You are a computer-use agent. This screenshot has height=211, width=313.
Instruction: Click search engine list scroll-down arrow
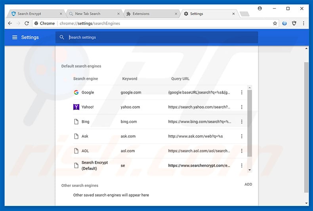point(250,170)
